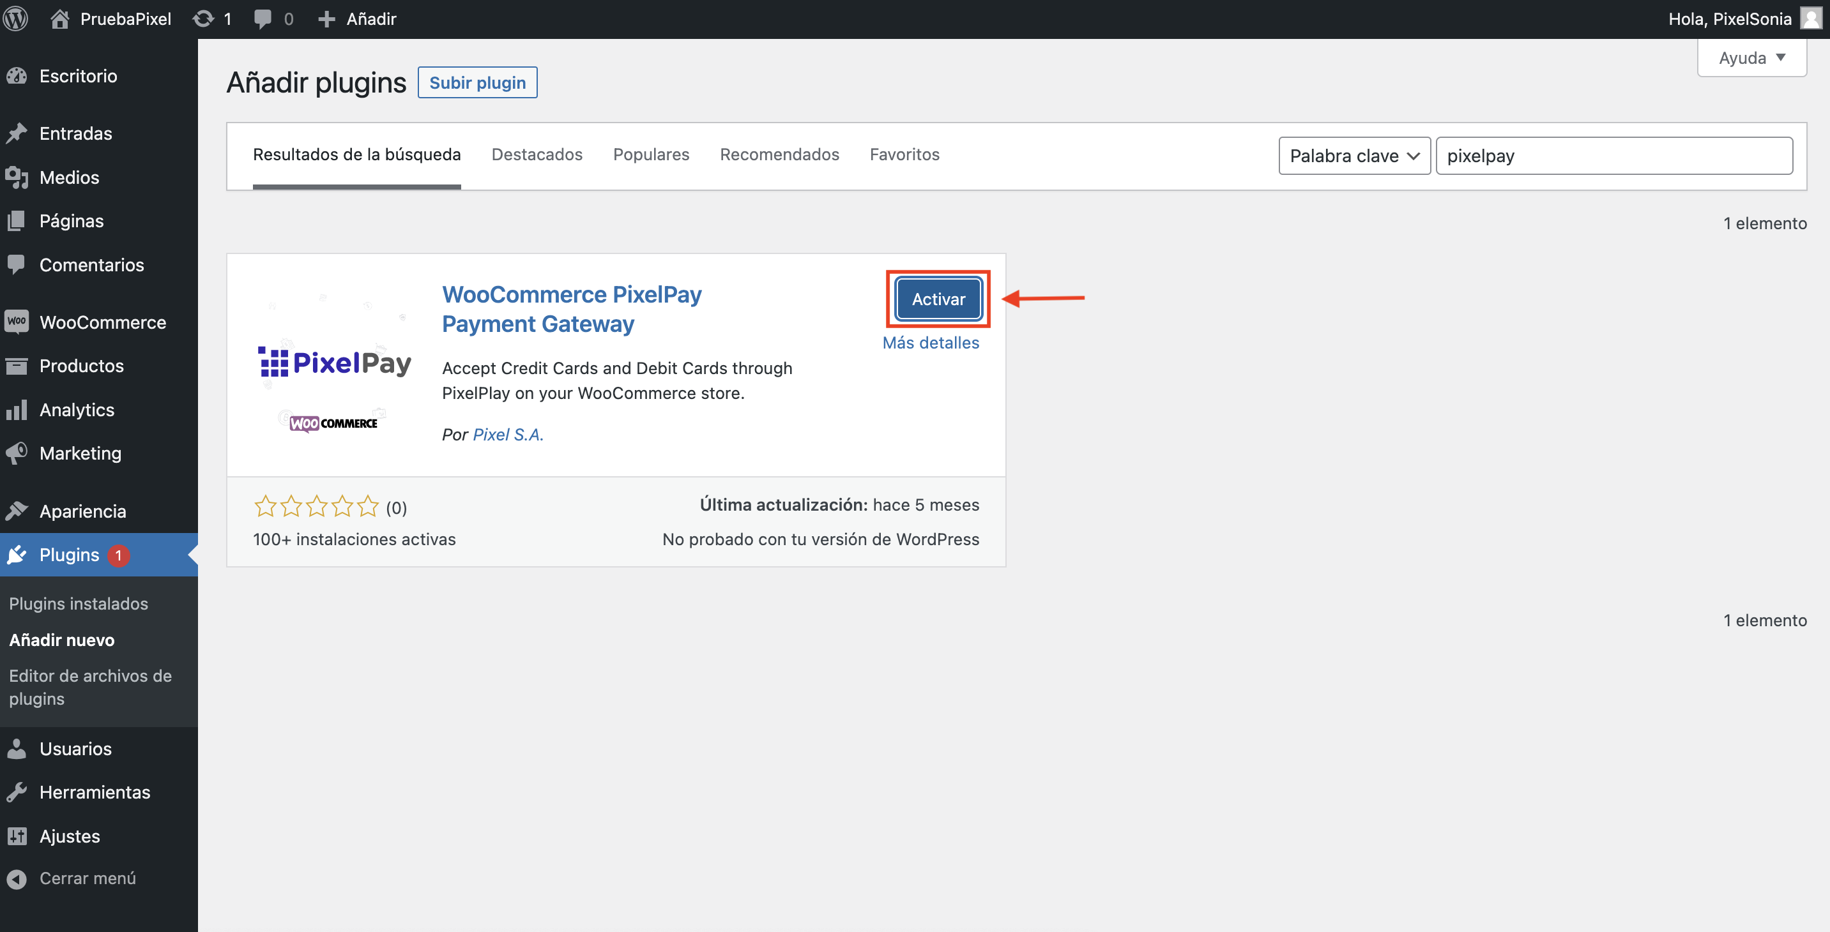
Task: Switch to Resultados de la búsqueda tab
Action: [356, 154]
